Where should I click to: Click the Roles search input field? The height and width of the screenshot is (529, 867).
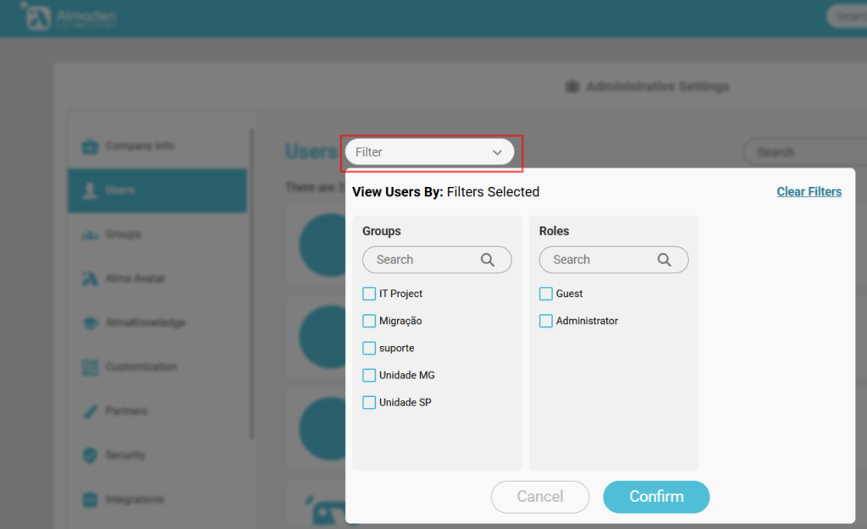tap(597, 260)
